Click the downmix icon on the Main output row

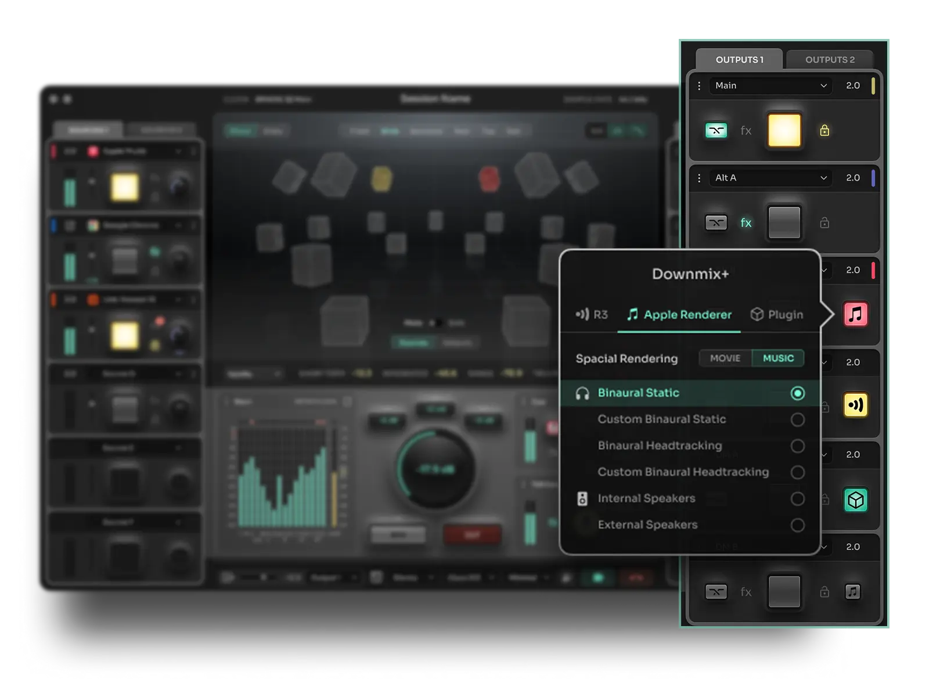tap(716, 131)
